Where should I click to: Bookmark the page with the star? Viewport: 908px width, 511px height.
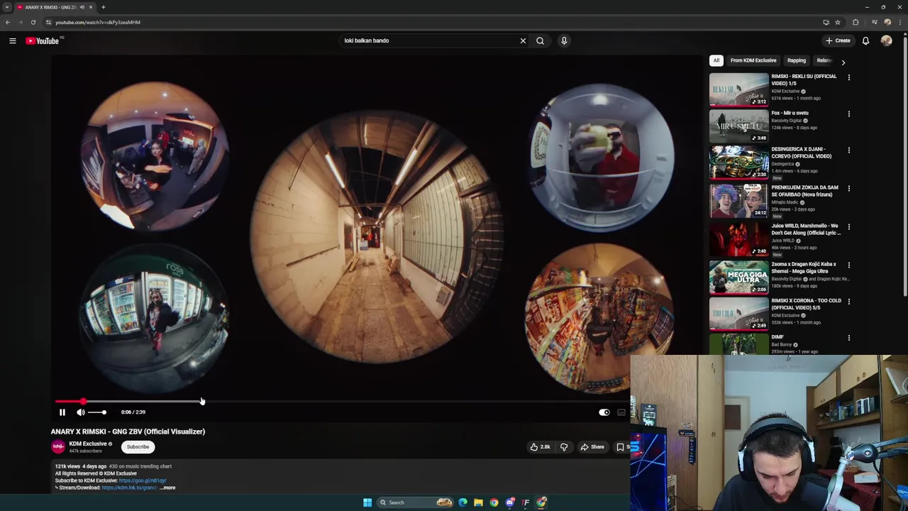838,22
